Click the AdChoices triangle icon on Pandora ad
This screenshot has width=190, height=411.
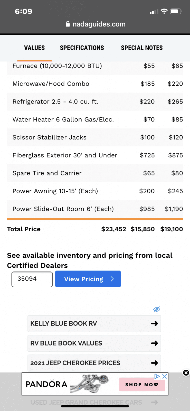[x=157, y=376]
